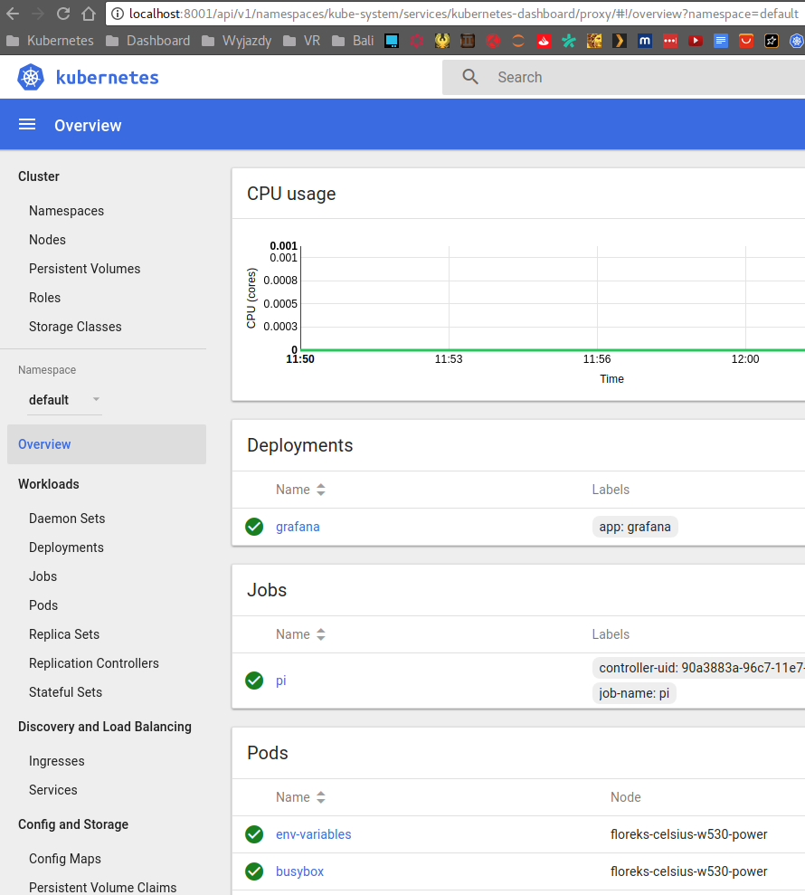Click the browser address bar URL
Image resolution: width=805 pixels, height=895 pixels.
click(463, 14)
